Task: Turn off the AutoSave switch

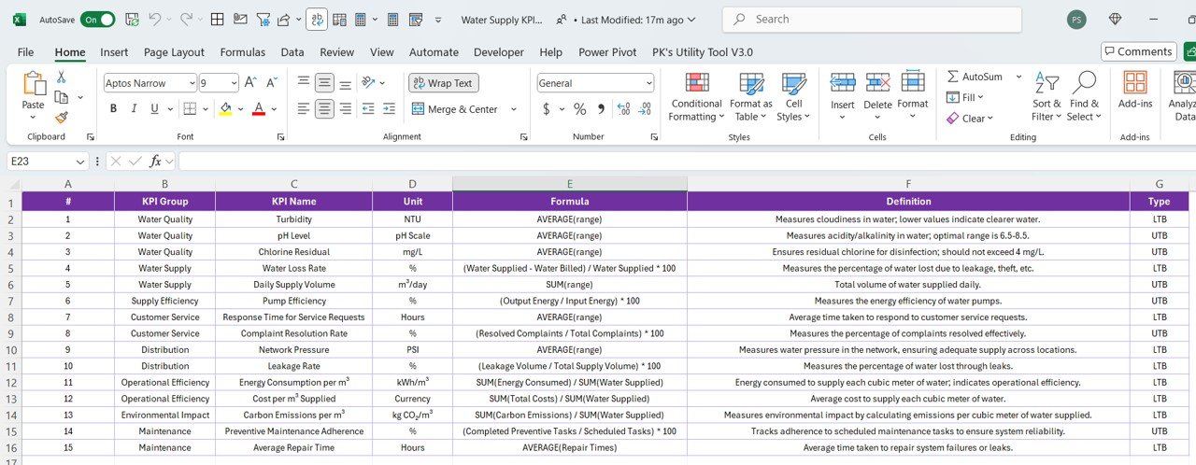Action: (98, 19)
